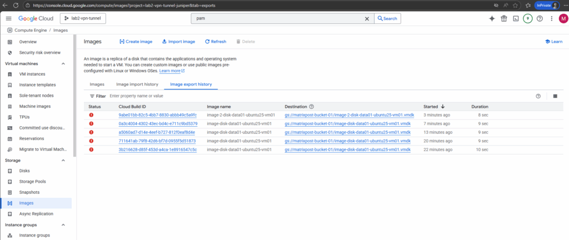The image size is (569, 240).
Task: Open notifications badge showing 9
Action: (527, 18)
